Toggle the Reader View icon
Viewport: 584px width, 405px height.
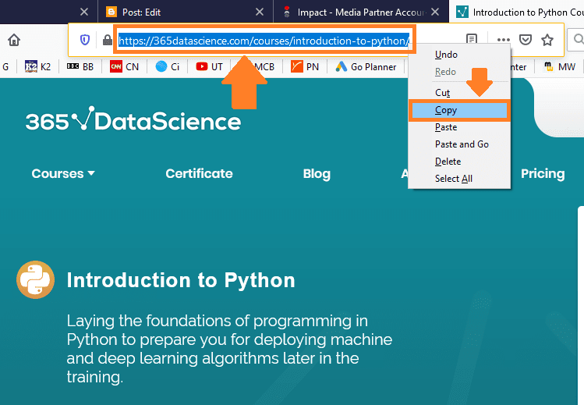pyautogui.click(x=472, y=39)
